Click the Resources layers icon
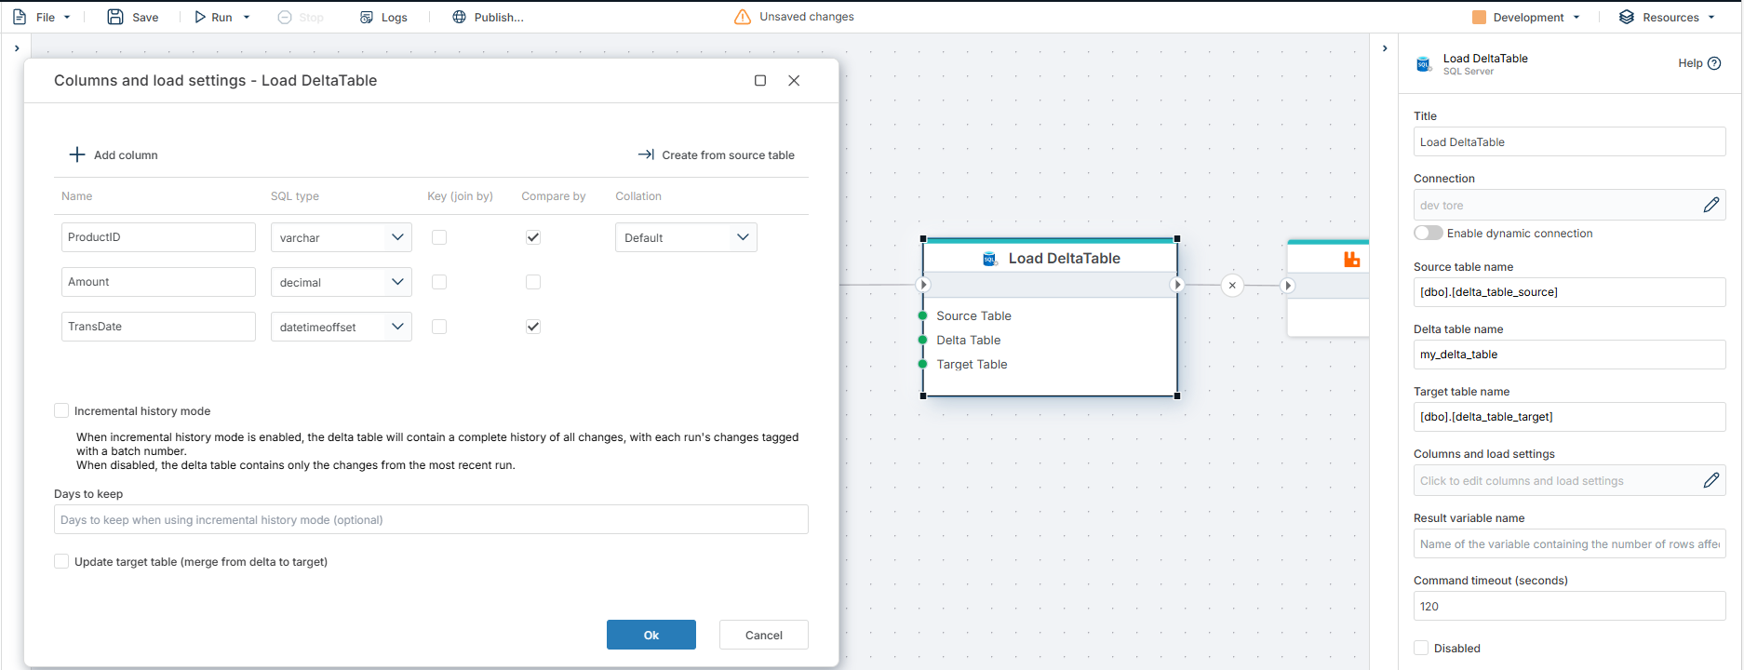This screenshot has width=1744, height=670. pos(1627,17)
